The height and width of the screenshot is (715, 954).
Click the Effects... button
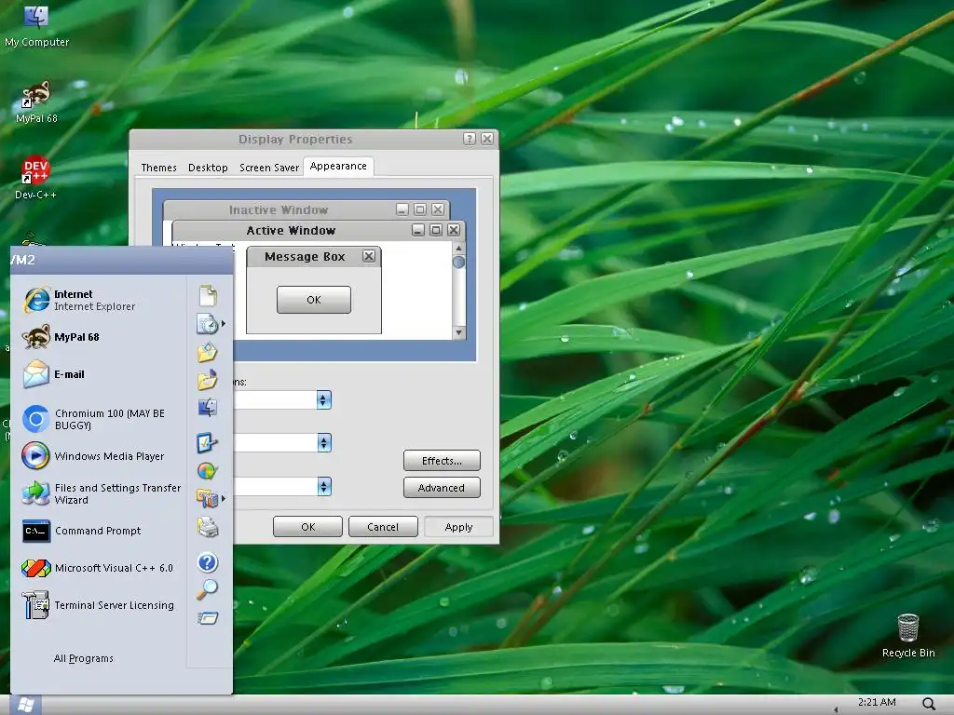pos(442,461)
